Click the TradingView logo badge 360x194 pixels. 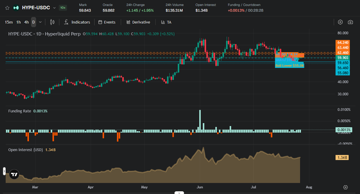click(x=14, y=174)
